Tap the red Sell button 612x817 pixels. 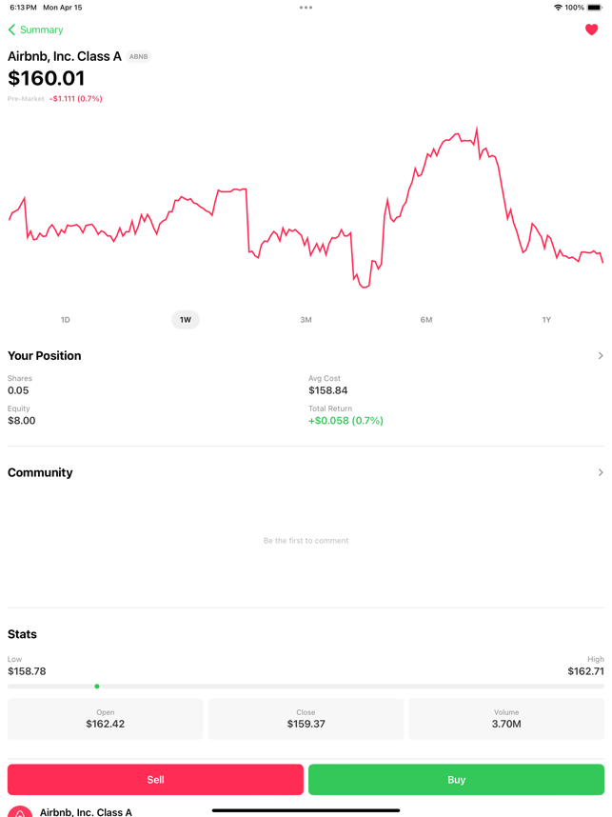pyautogui.click(x=155, y=780)
